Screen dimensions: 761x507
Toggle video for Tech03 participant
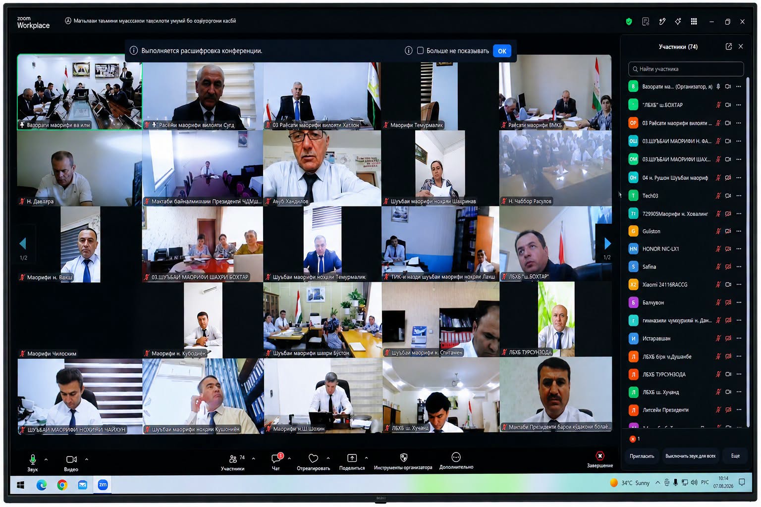(728, 196)
